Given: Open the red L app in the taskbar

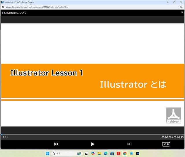Looking at the screenshot, I should click(x=119, y=154).
